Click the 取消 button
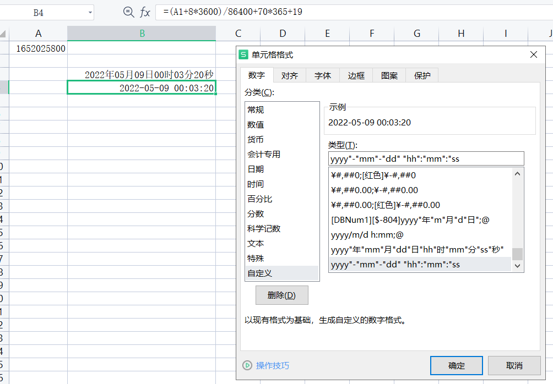Screen dimensions: 553x384 pyautogui.click(x=513, y=365)
